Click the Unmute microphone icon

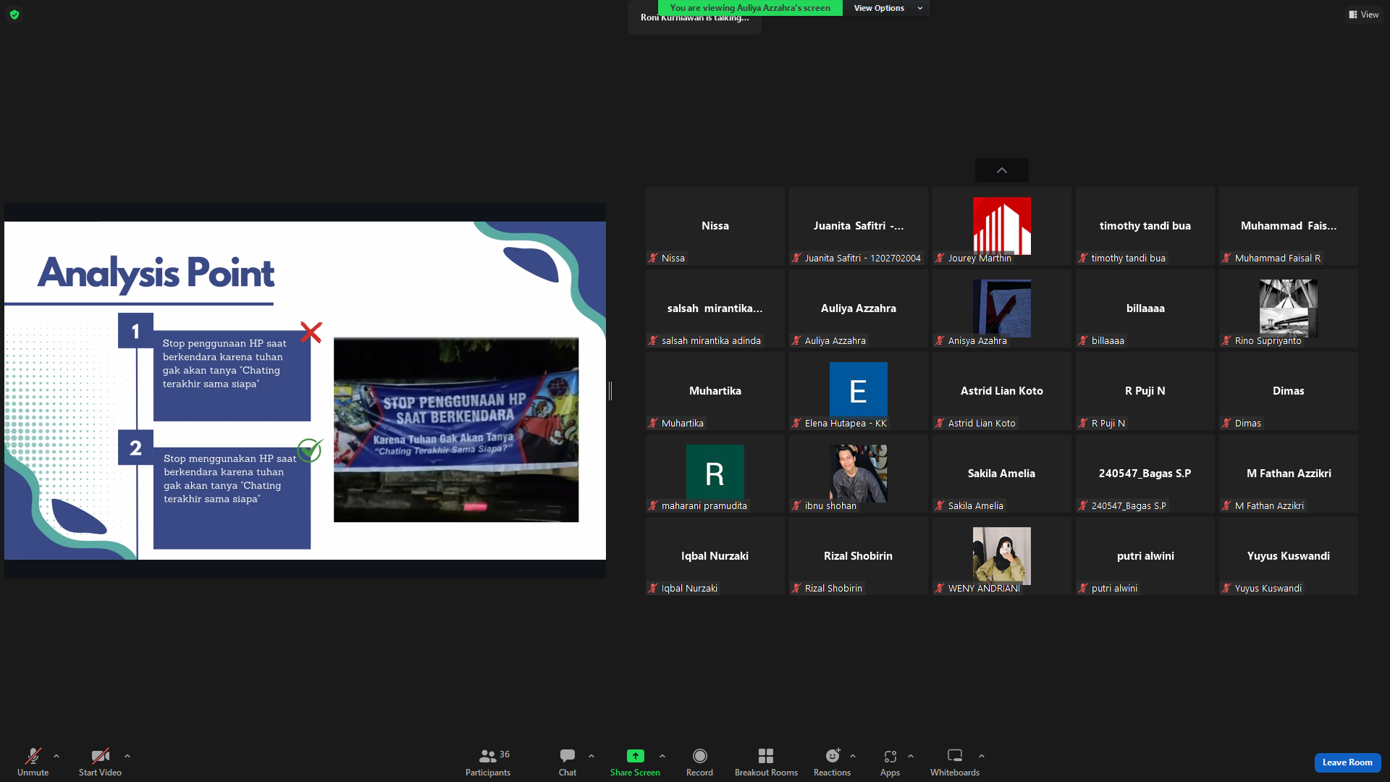(x=33, y=756)
